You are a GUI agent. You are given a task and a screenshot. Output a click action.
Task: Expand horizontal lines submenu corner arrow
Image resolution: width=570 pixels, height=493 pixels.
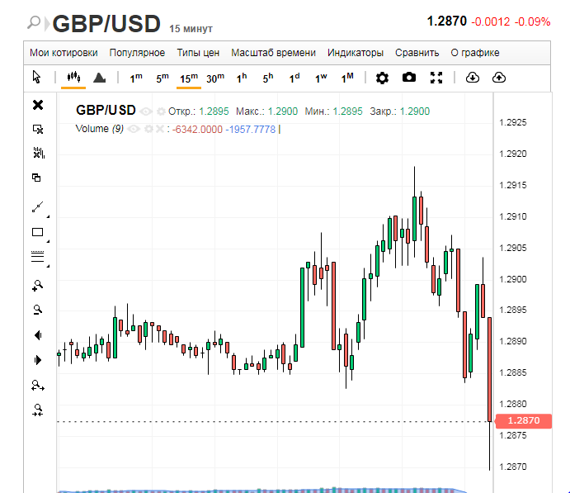coord(48,266)
